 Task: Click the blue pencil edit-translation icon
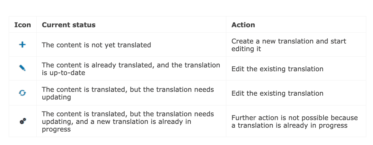pyautogui.click(x=22, y=68)
